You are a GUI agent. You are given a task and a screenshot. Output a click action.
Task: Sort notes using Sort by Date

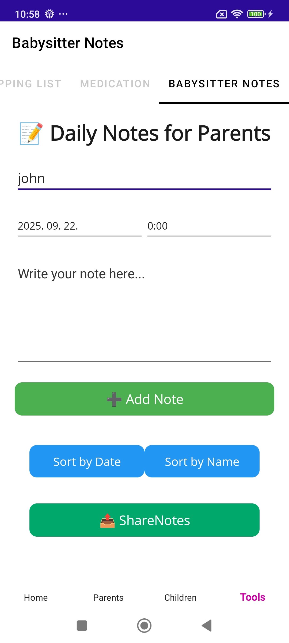point(87,461)
